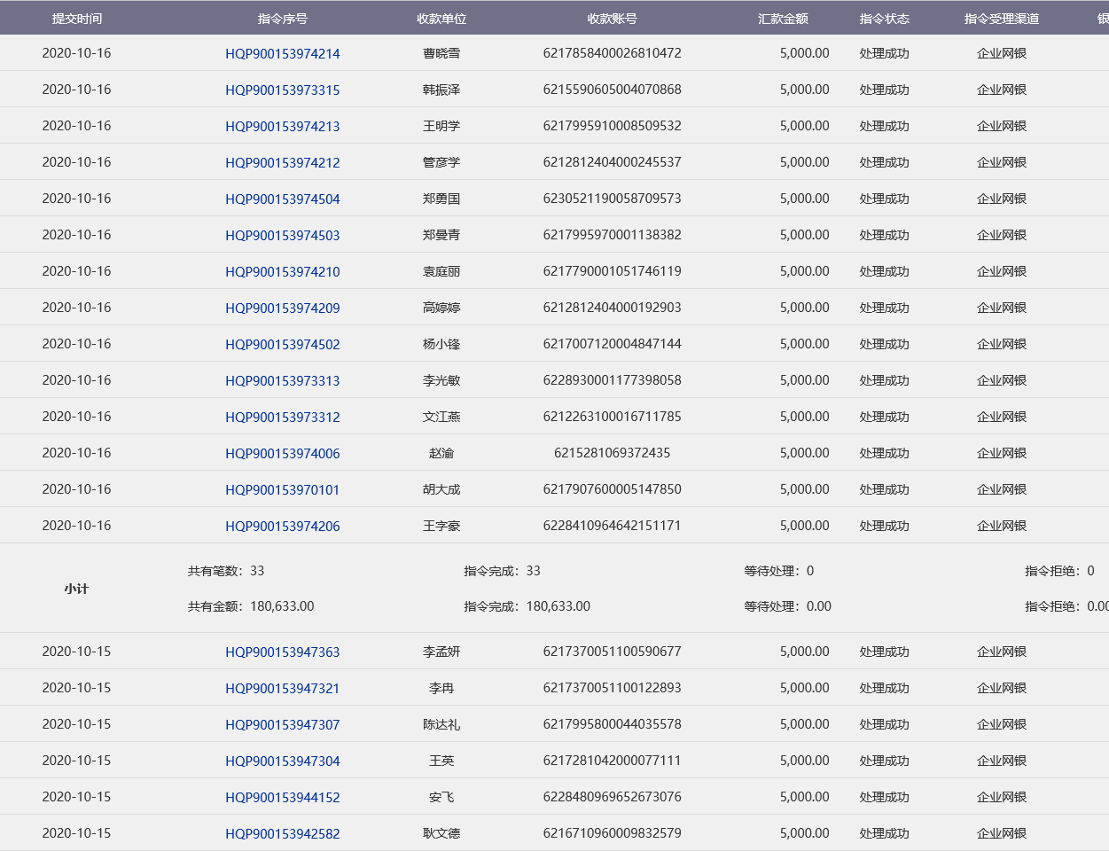
Task: Click the 指令受理渠道 column header
Action: [1002, 19]
